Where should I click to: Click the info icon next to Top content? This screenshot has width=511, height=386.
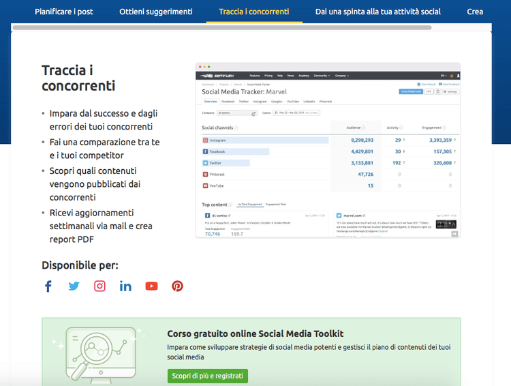pos(230,205)
